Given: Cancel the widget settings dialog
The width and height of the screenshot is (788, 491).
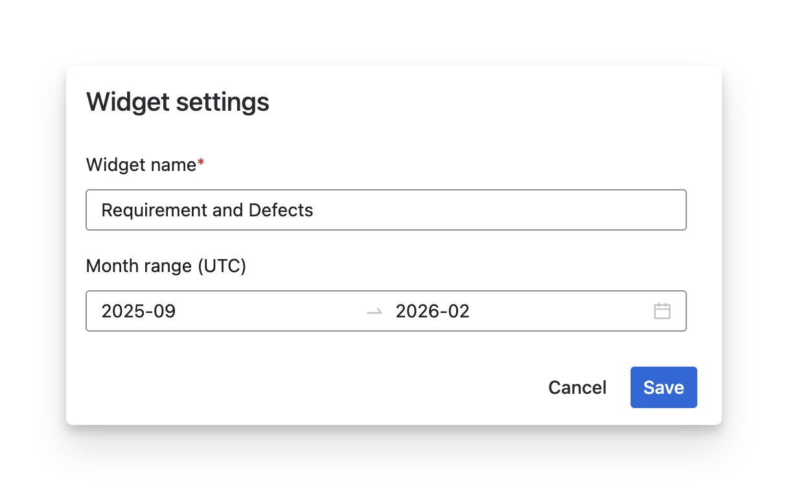Looking at the screenshot, I should tap(577, 387).
